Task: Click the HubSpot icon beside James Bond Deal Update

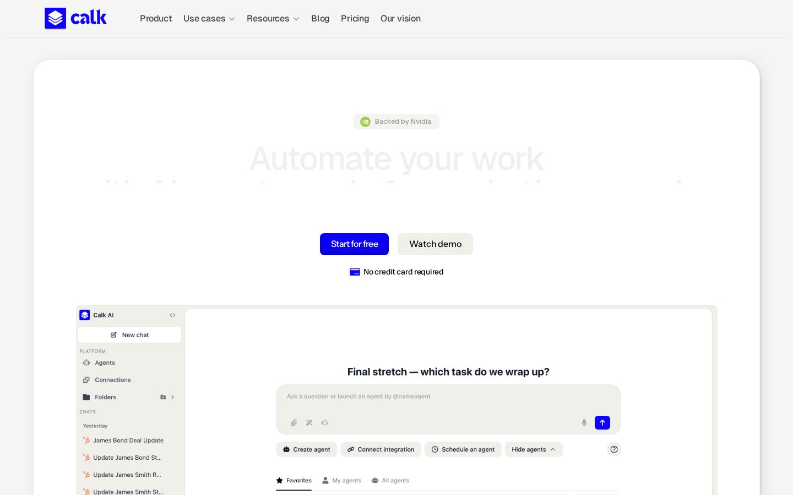Action: pyautogui.click(x=86, y=441)
